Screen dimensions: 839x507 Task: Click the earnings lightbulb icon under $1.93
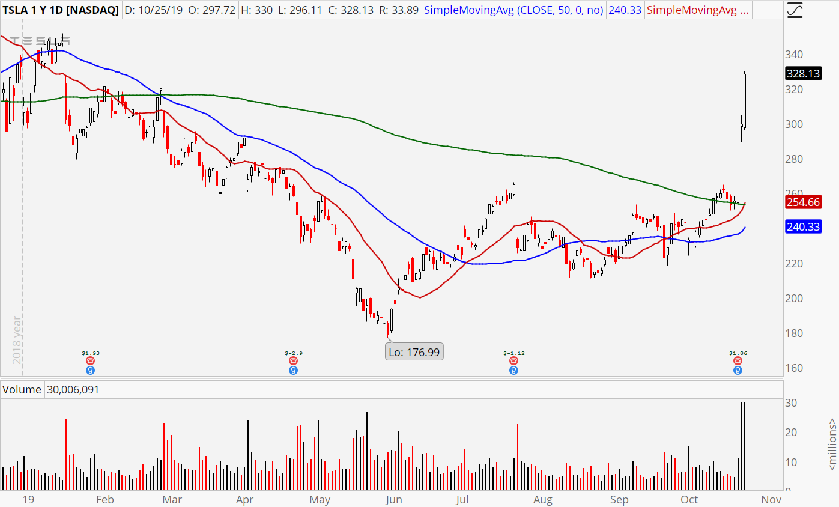click(x=90, y=370)
